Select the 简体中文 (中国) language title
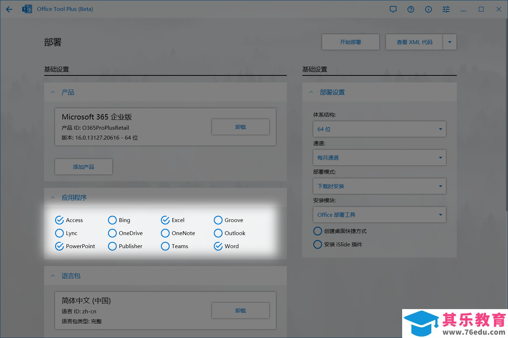The width and height of the screenshot is (508, 338). 86,300
